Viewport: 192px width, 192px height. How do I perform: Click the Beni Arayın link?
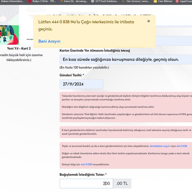pos(49,41)
